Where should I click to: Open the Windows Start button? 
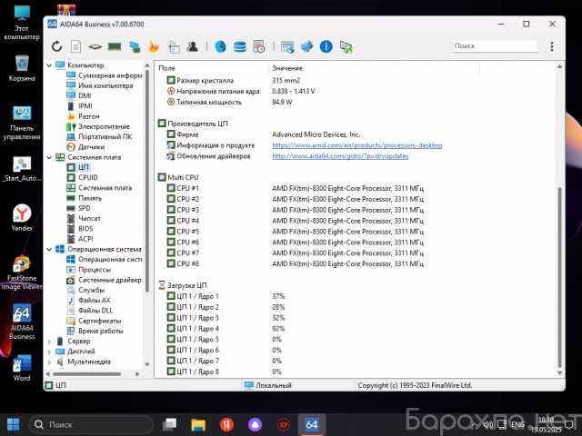click(14, 424)
